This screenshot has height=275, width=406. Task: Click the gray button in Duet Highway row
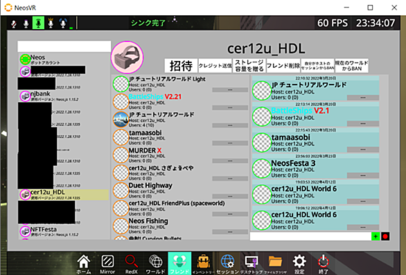tap(230, 196)
